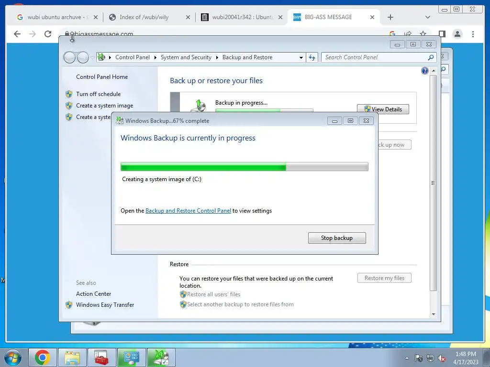Click Control Panel in the breadcrumb
The width and height of the screenshot is (490, 367).
click(x=133, y=57)
